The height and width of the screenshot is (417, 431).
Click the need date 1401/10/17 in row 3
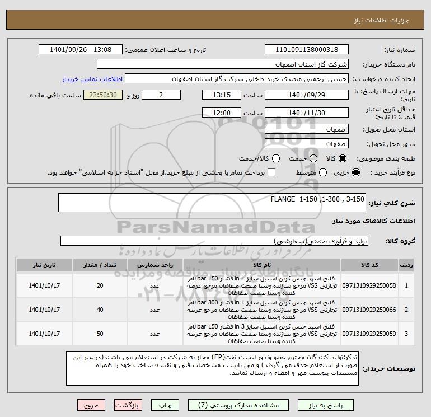pos(44,334)
